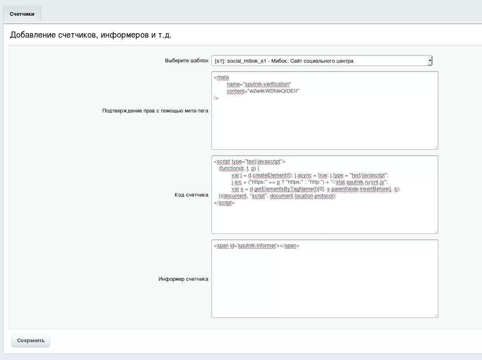Click the line name="sputnik-verification"

(x=259, y=84)
